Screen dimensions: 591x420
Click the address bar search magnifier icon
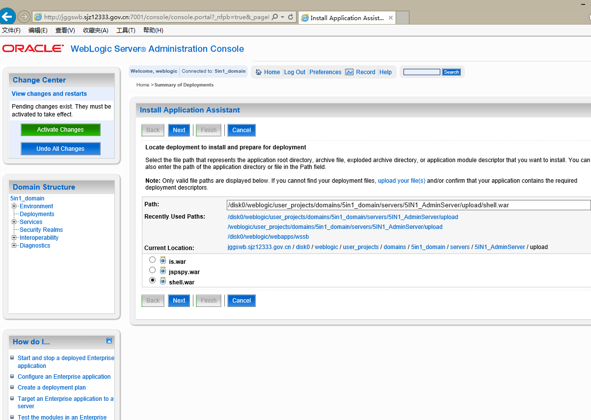pyautogui.click(x=275, y=17)
